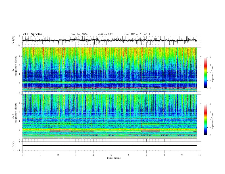This screenshot has width=225, height=174.
Task: Click the 'VLF Spectra' title text
Action: [x=32, y=34]
